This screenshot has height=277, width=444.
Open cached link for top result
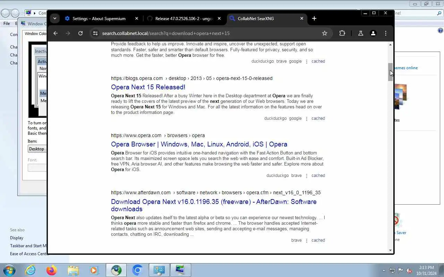[x=318, y=61]
